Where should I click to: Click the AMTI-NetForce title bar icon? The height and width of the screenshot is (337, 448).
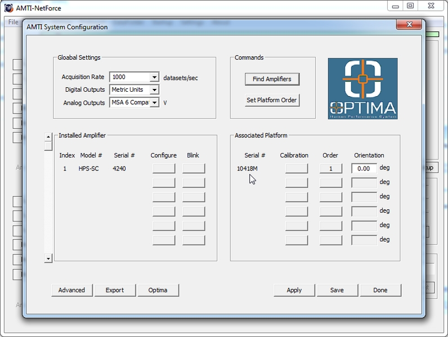(8, 7)
